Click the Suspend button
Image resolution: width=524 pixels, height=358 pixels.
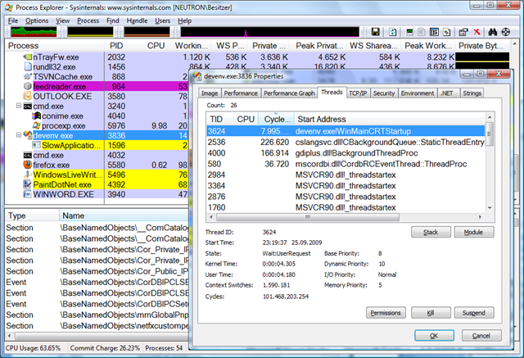(x=473, y=313)
